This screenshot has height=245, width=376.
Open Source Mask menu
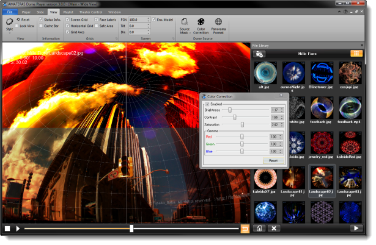point(185,26)
